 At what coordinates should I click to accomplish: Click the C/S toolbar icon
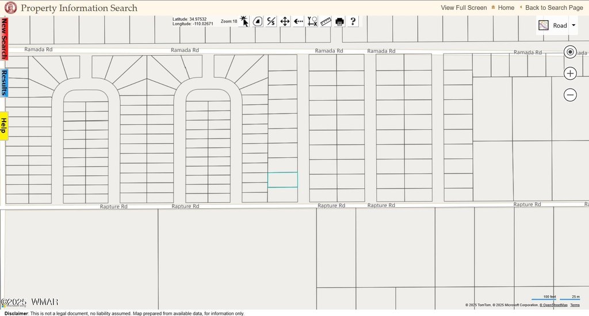point(271,21)
